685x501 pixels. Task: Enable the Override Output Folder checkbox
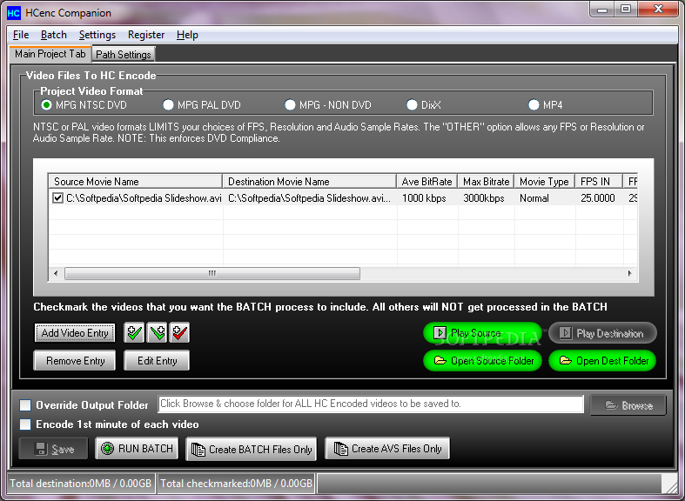click(25, 405)
